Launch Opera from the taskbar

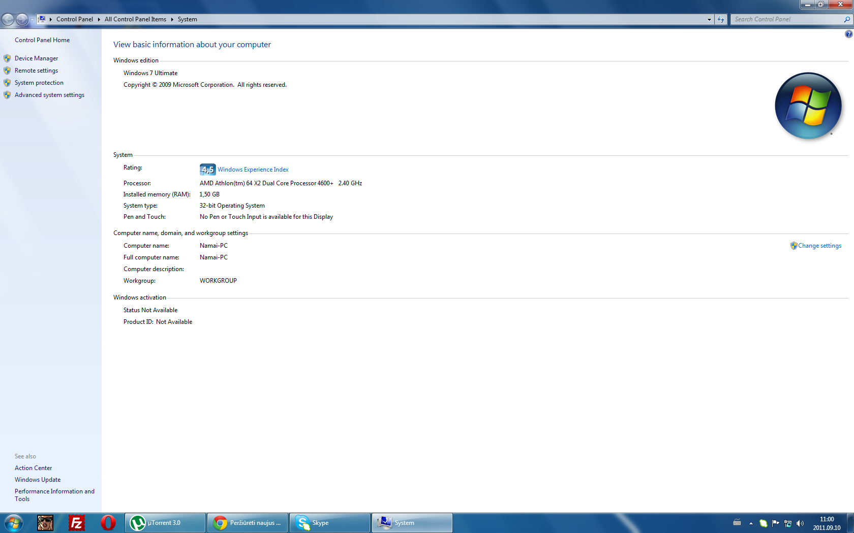108,523
